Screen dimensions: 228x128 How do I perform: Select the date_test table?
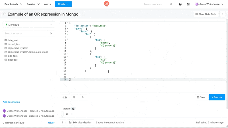coord(13,40)
